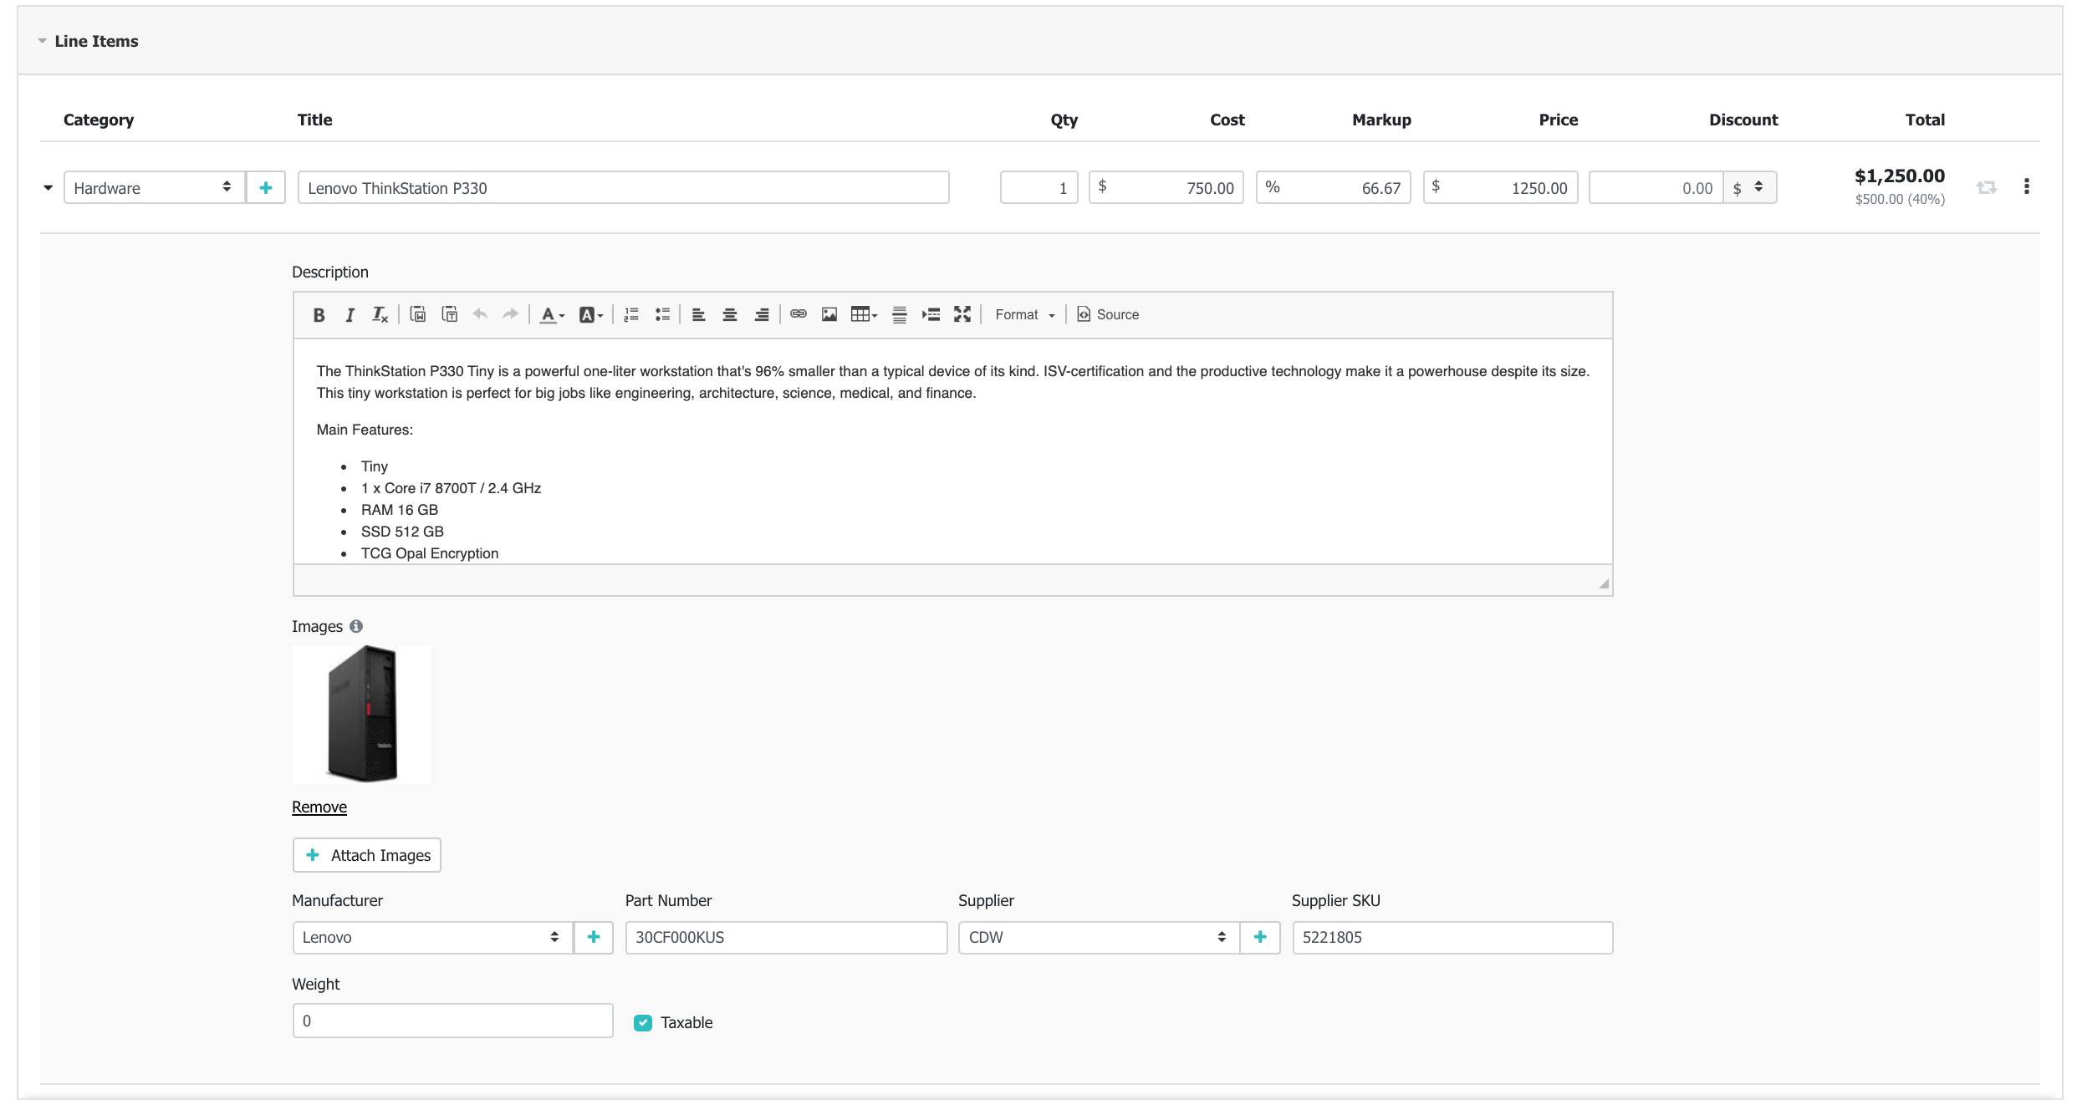Click the Weight input field

(452, 1021)
